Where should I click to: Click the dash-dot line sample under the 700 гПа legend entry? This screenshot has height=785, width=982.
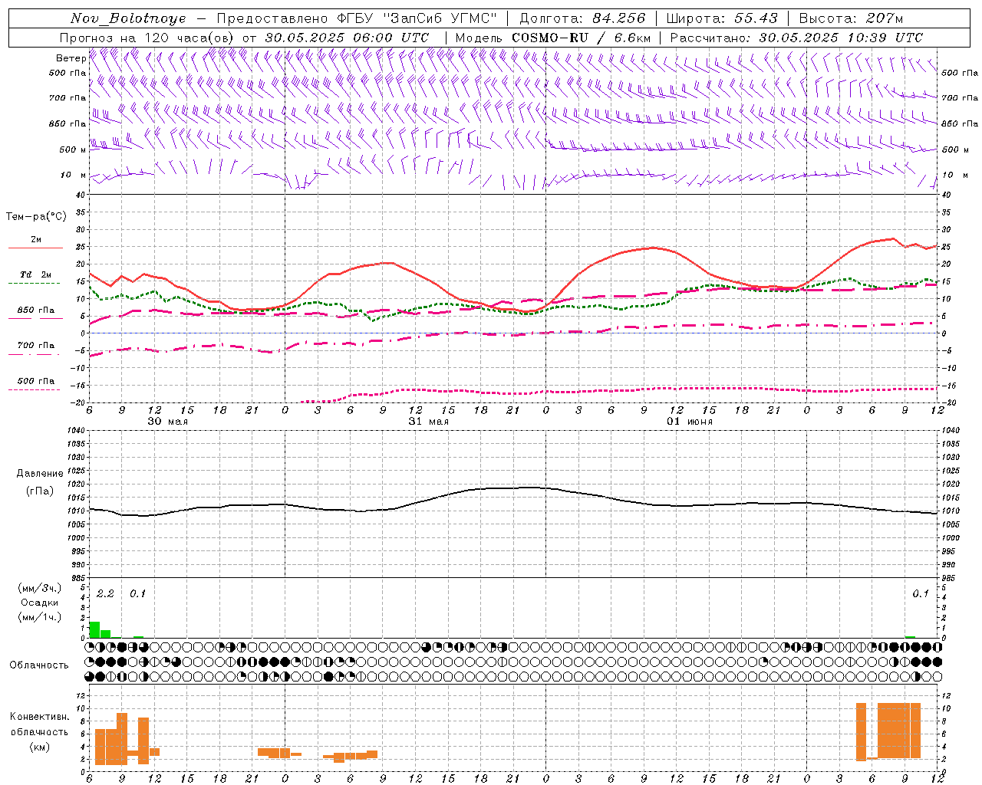[34, 354]
